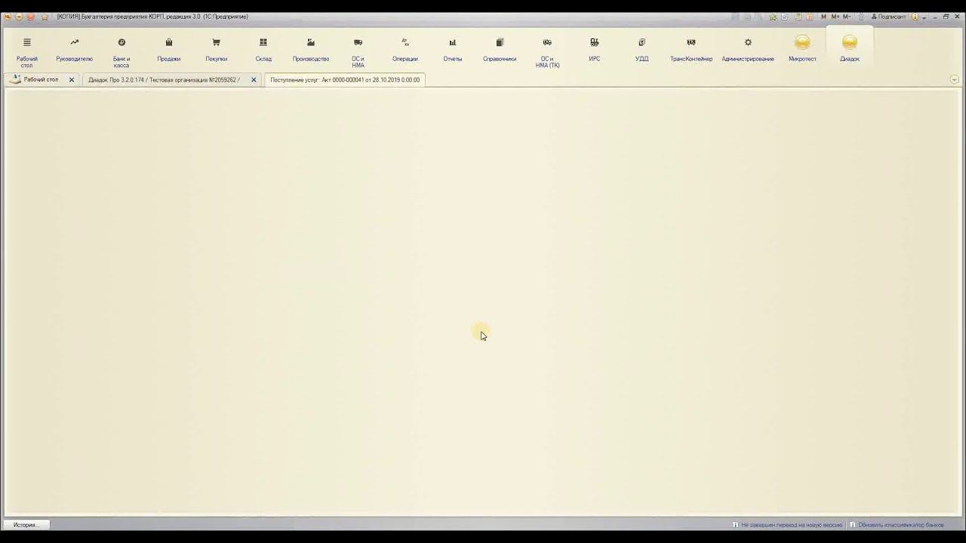Click the forward navigation round button in title bar

pos(31,17)
